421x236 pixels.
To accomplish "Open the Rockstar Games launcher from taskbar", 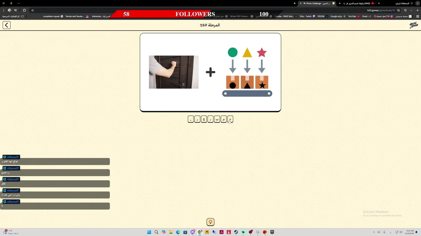I will [207, 232].
